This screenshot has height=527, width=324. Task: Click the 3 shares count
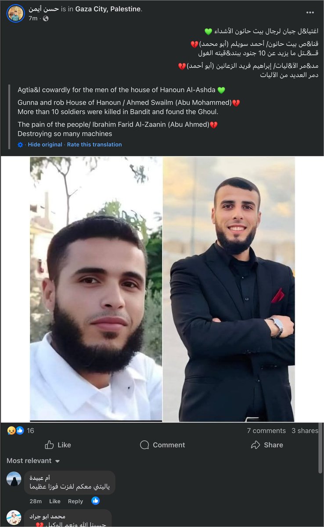click(x=305, y=431)
